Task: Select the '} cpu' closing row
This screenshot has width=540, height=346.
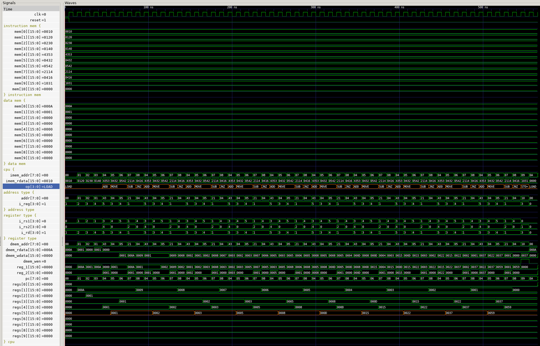Action: 31,342
